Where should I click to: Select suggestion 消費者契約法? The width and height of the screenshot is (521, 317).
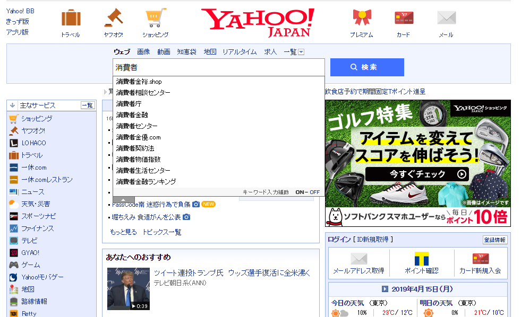(219, 148)
